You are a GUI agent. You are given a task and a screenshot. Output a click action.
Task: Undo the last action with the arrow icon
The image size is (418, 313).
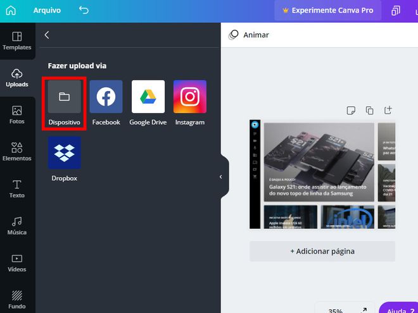[x=84, y=10]
